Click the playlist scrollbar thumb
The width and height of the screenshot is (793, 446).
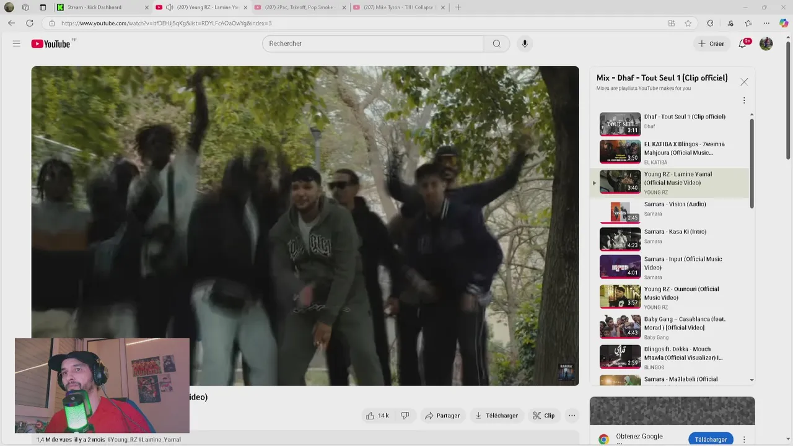point(752,163)
